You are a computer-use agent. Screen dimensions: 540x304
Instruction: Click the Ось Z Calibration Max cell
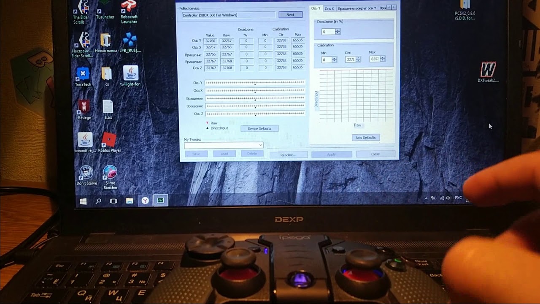[297, 67]
